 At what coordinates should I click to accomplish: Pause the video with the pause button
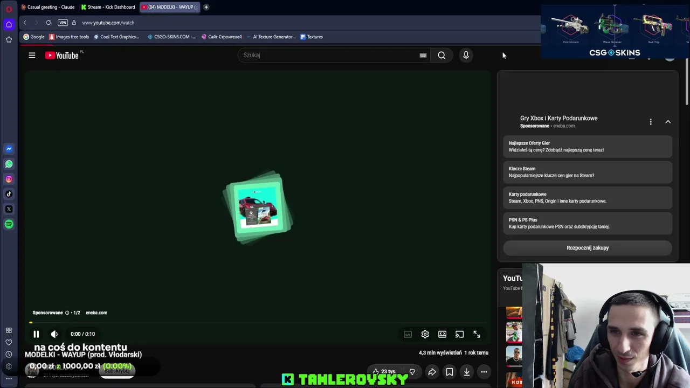[36, 334]
